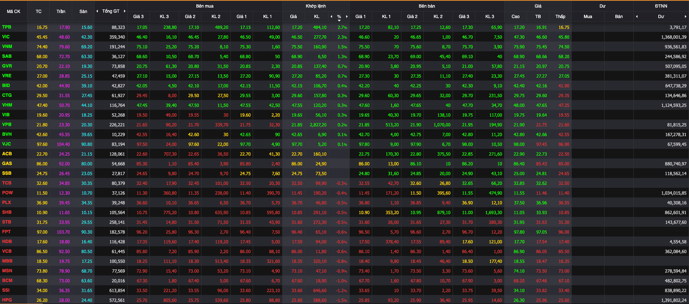Image resolution: width=689 pixels, height=304 pixels.
Task: Click the ĐTNN group header
Action: pyautogui.click(x=661, y=6)
